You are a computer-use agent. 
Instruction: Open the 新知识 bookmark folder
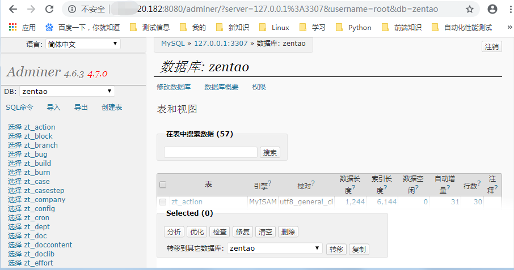(x=233, y=28)
